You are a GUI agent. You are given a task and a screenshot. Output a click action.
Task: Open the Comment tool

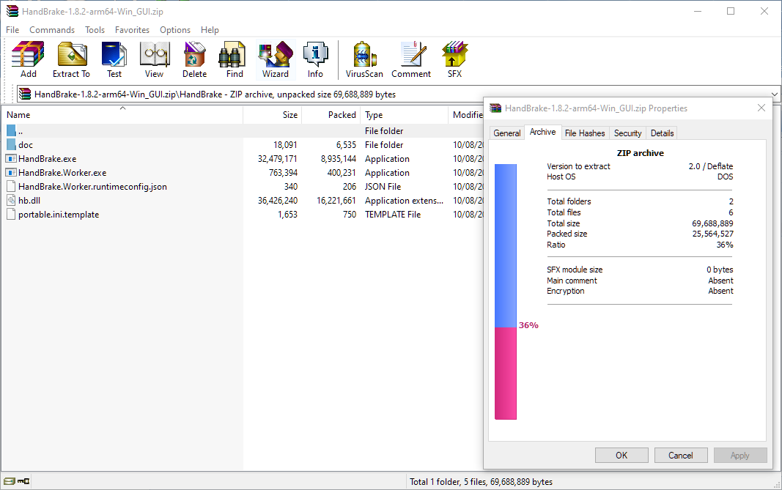[411, 59]
